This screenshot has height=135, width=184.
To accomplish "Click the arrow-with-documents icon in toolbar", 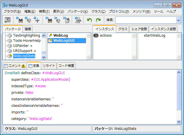I will tap(66, 20).
